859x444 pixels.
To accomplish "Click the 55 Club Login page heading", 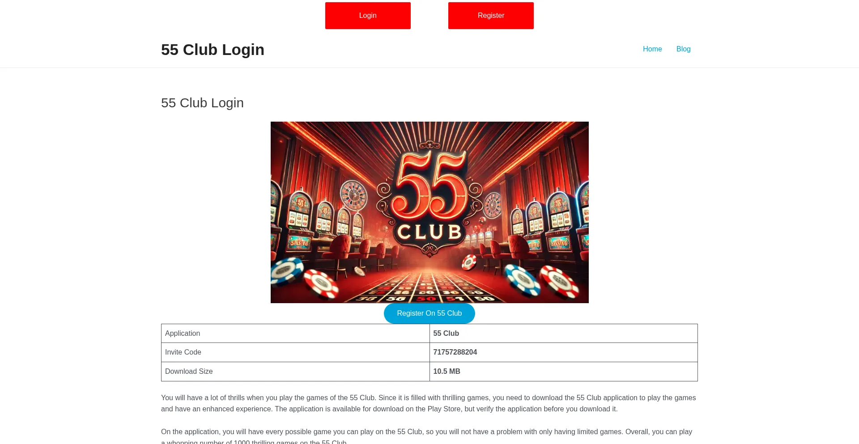I will (202, 103).
